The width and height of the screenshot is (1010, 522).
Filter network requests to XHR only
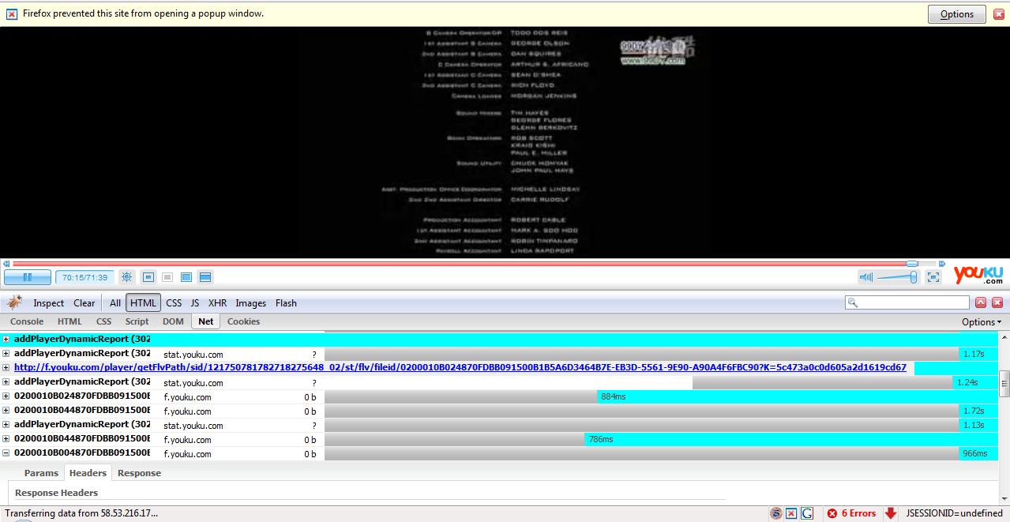(x=217, y=302)
